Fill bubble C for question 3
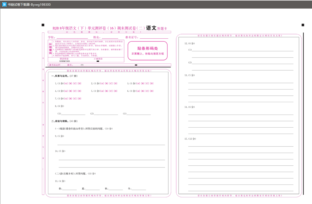This screenshot has width=312, height=204. (147, 83)
